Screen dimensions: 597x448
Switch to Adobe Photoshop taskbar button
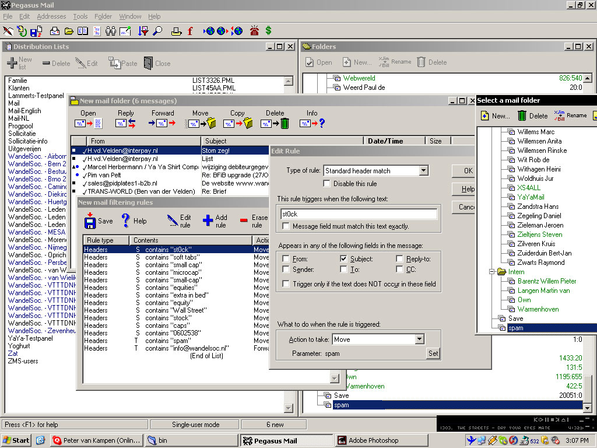pyautogui.click(x=382, y=440)
